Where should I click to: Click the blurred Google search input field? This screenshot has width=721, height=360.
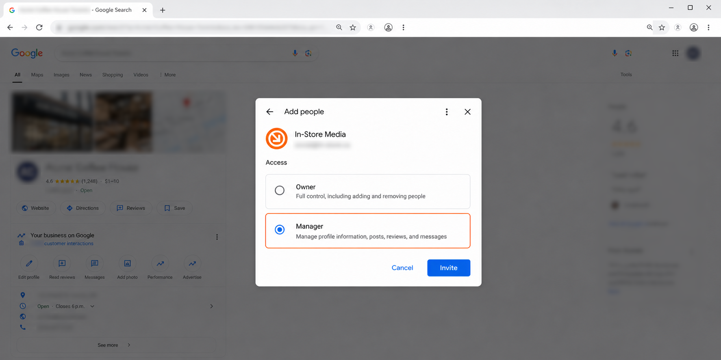pyautogui.click(x=175, y=53)
